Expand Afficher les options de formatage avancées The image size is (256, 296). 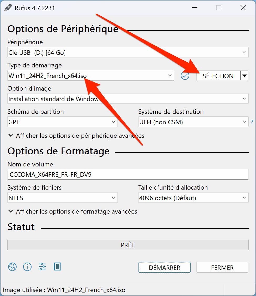point(73,211)
